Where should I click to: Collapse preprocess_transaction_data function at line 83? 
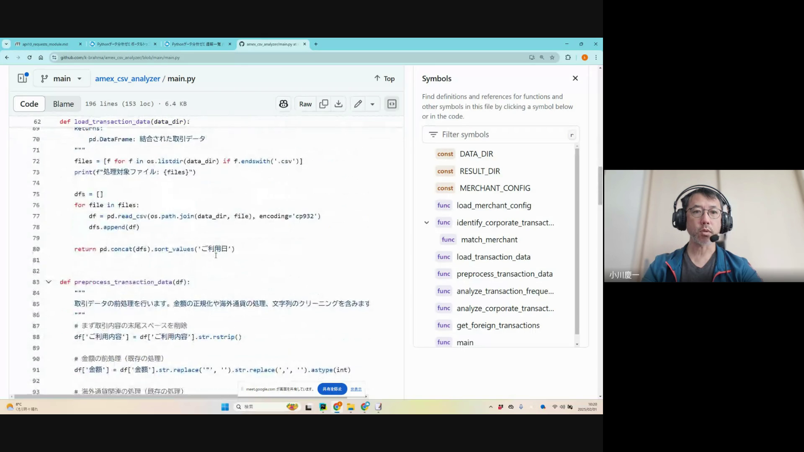[x=49, y=282]
